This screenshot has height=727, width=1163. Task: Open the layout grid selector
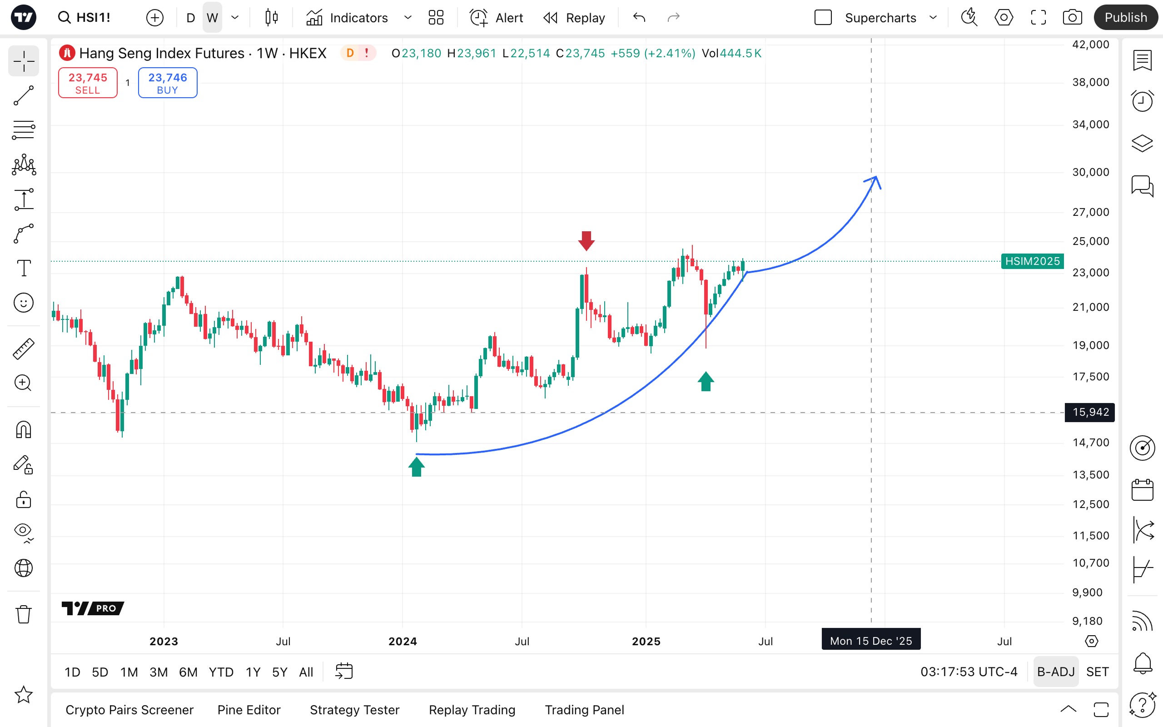click(436, 18)
